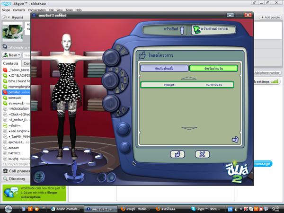Click primallen do-not-disturb status icon
This screenshot has height=213, width=284.
[5, 92]
